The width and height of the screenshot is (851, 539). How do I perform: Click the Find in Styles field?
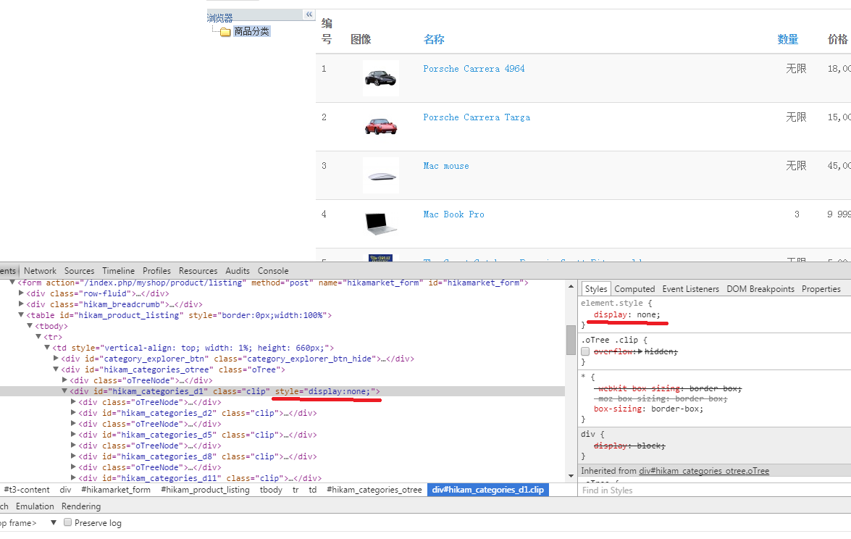coord(714,490)
